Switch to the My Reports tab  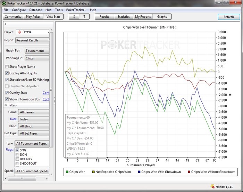(x=143, y=17)
